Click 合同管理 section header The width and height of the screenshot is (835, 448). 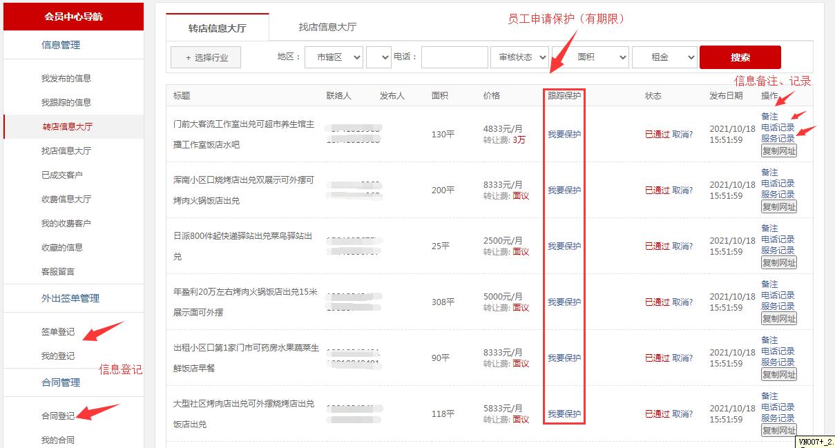point(61,382)
